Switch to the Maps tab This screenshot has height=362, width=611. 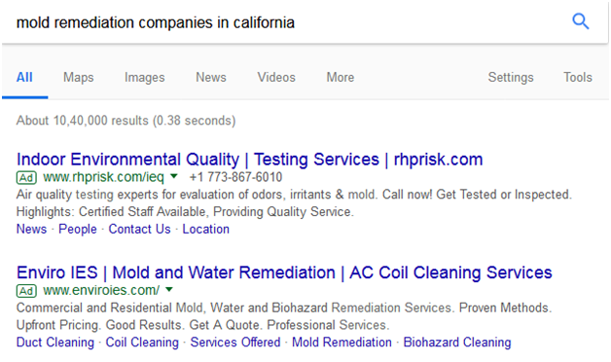point(79,77)
